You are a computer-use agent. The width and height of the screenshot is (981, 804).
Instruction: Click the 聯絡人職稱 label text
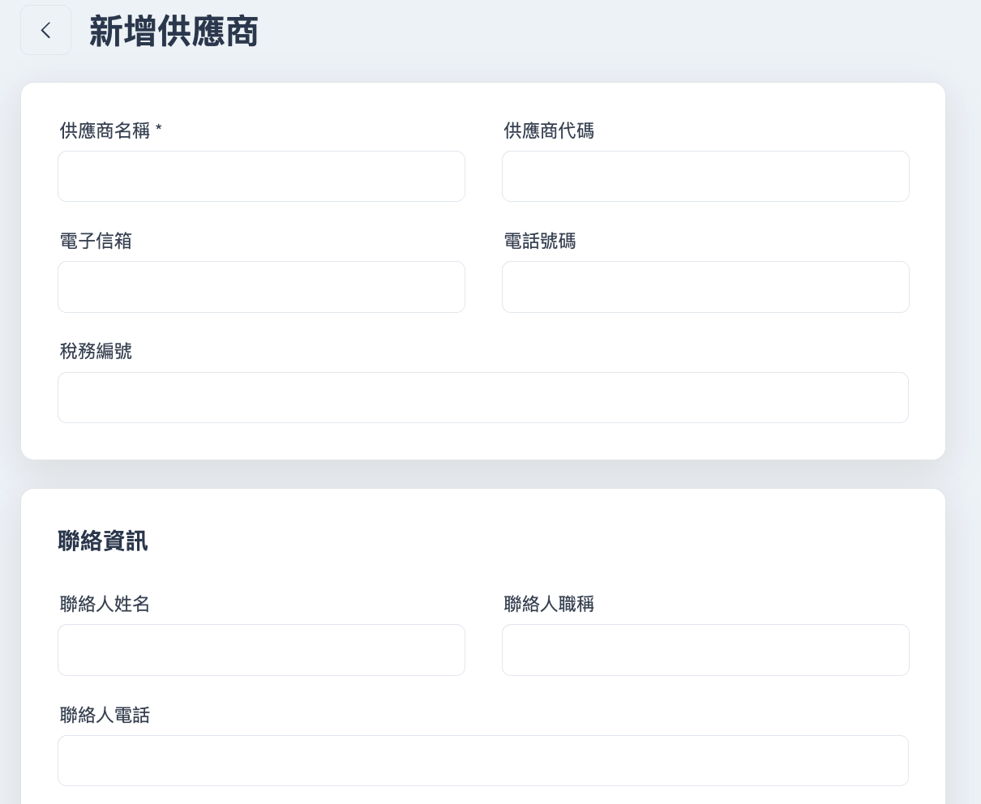549,604
